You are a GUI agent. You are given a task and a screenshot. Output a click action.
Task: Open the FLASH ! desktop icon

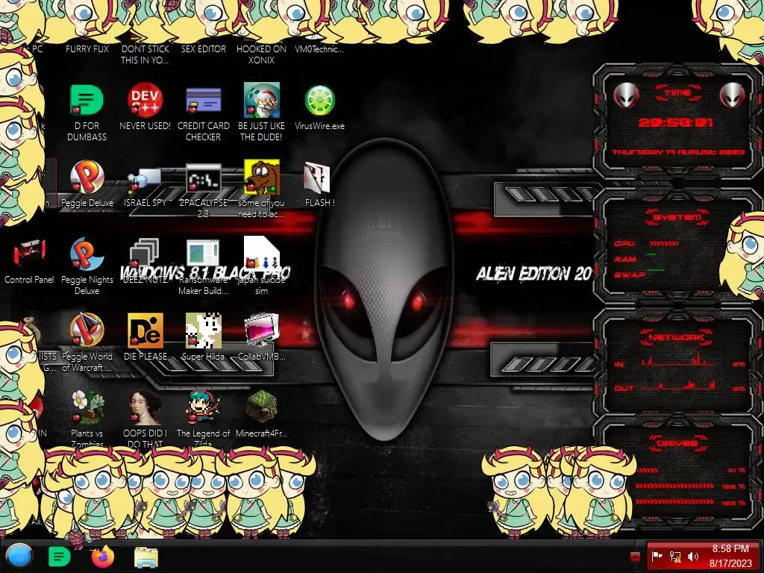(317, 178)
